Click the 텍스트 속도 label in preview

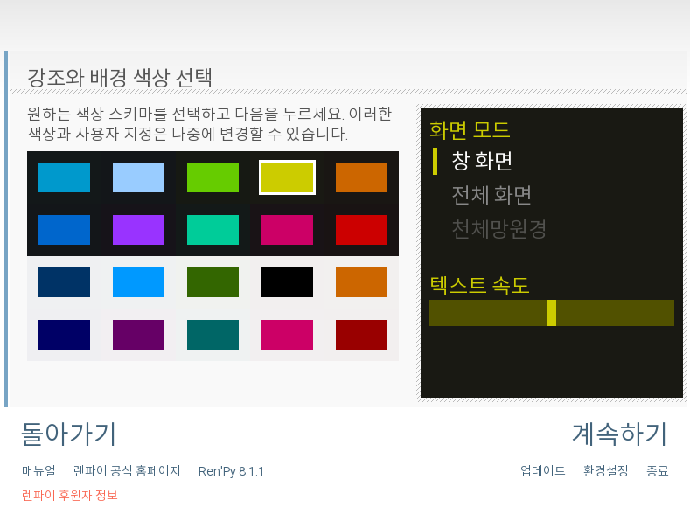pos(479,285)
